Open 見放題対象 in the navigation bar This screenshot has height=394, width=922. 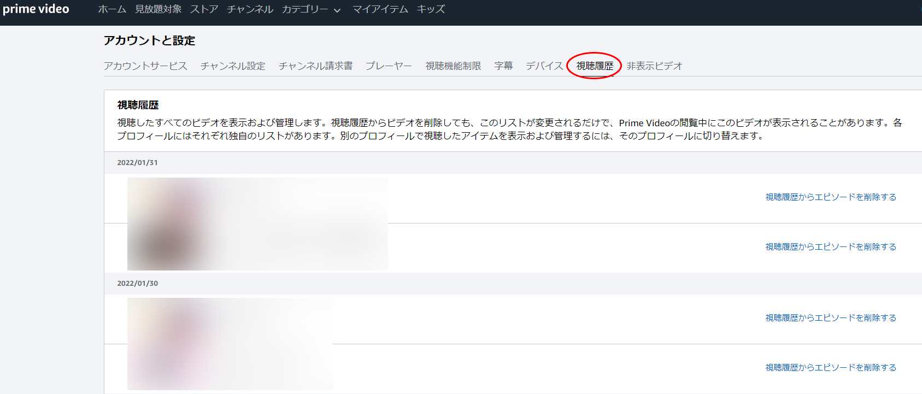[x=158, y=9]
